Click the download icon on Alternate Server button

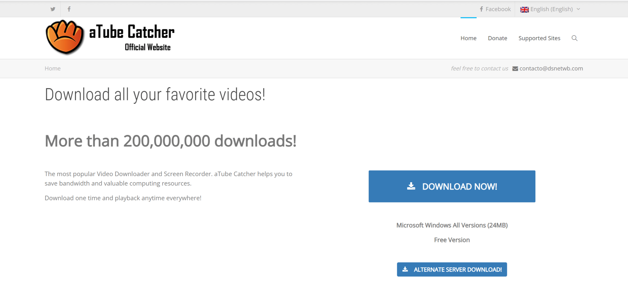[x=405, y=269]
